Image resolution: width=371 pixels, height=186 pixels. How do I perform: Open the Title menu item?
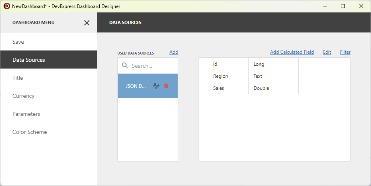tap(49, 78)
